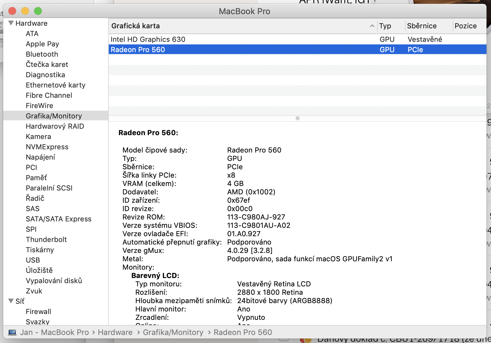The height and width of the screenshot is (343, 491).
Task: Go to Grafika/Monitory in path bar
Action: (x=173, y=332)
